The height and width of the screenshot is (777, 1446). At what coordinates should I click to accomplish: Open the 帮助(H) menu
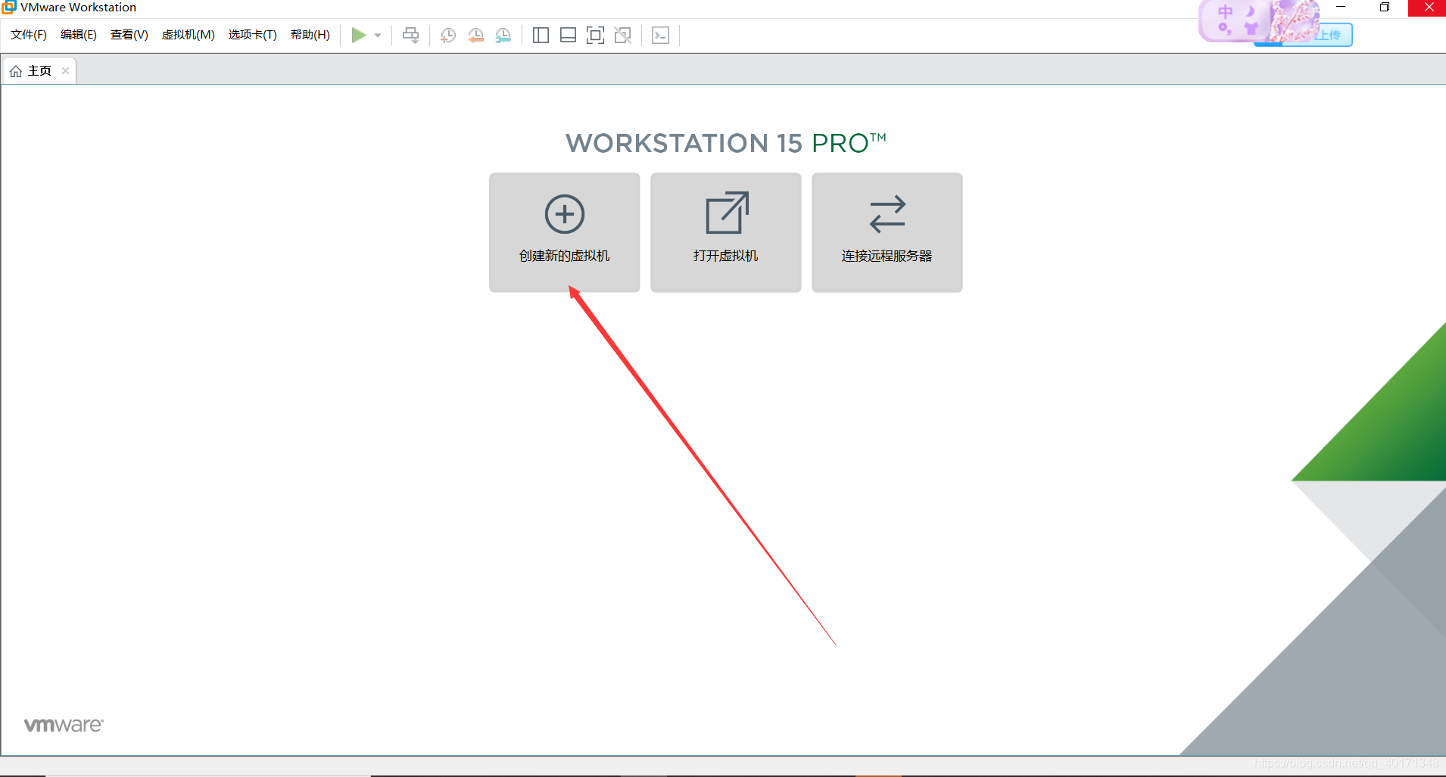[x=310, y=35]
